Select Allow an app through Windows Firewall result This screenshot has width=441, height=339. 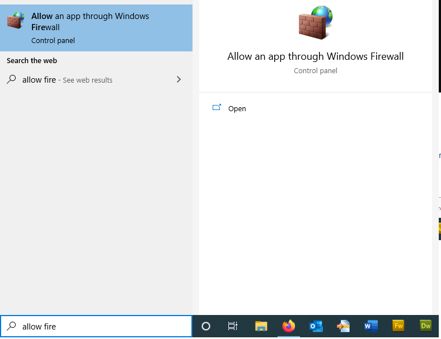click(x=96, y=28)
